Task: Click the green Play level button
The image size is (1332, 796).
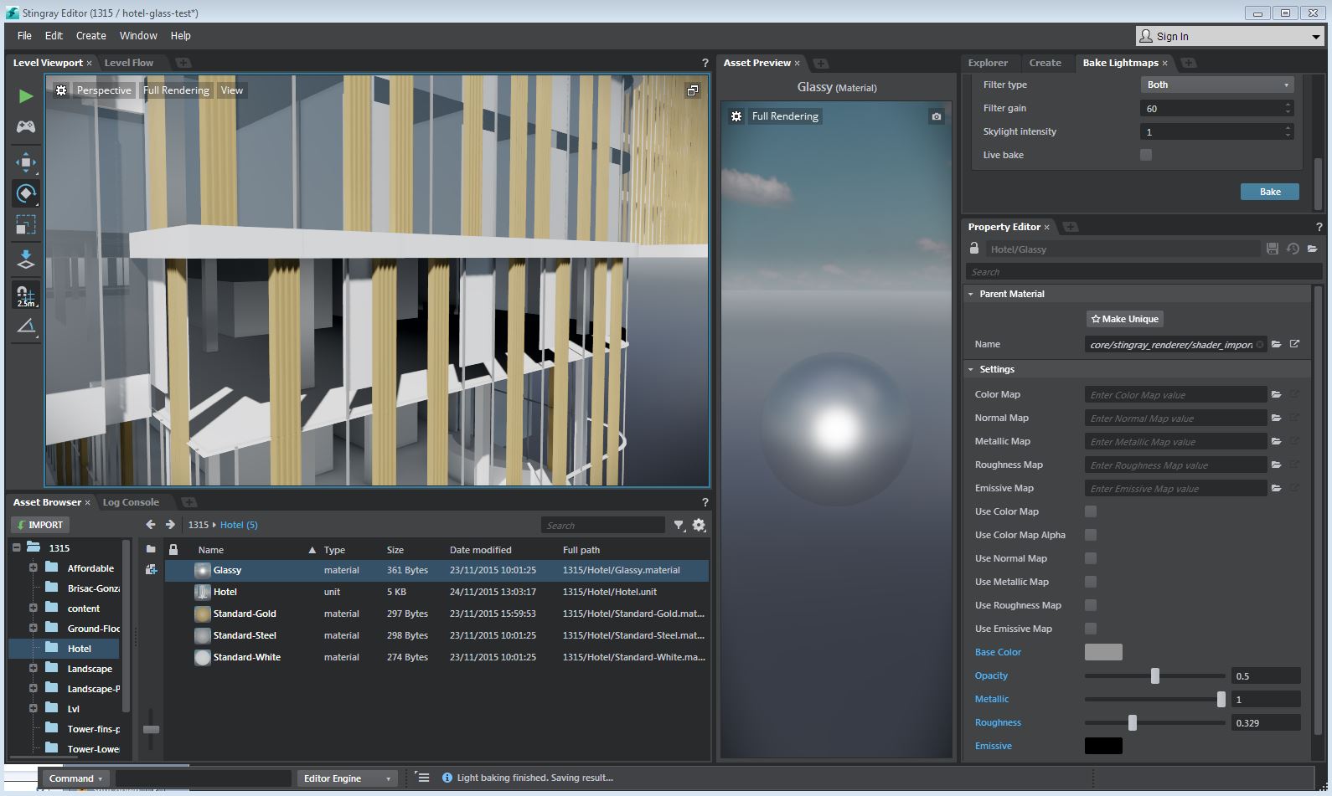Action: [x=26, y=96]
